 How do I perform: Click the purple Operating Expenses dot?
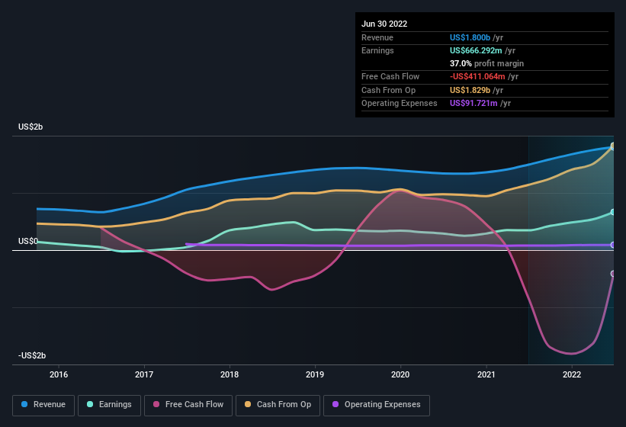(x=336, y=405)
